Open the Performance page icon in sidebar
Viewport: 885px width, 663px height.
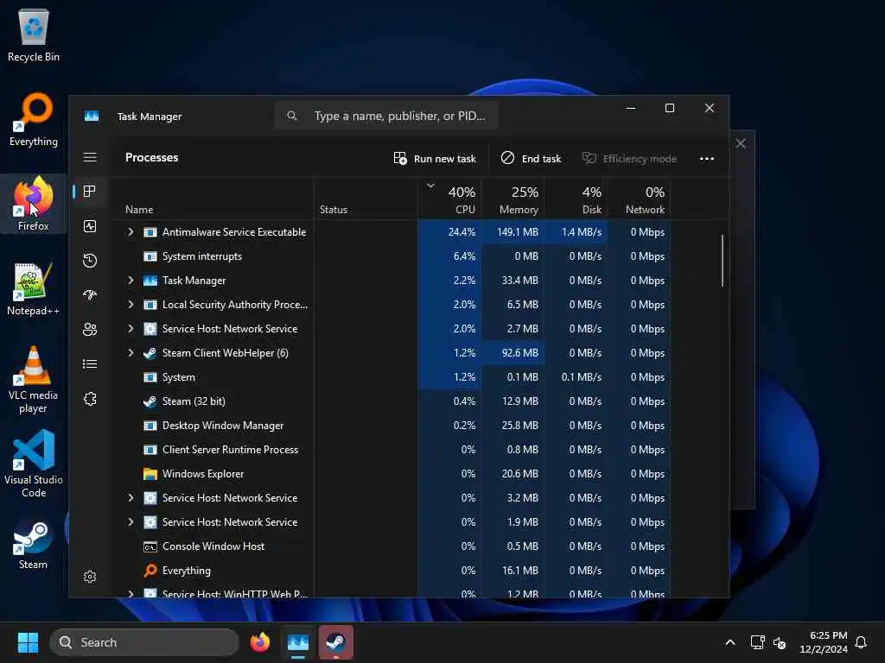[x=90, y=226]
